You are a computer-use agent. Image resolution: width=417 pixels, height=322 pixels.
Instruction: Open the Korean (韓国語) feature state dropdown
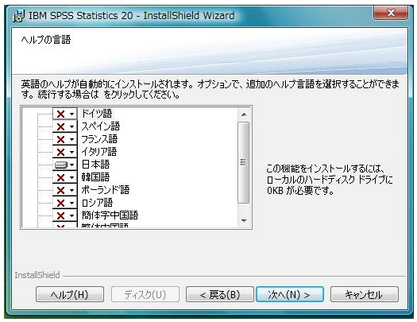tap(64, 177)
